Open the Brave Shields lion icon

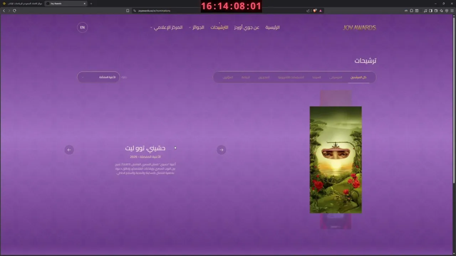(x=315, y=11)
